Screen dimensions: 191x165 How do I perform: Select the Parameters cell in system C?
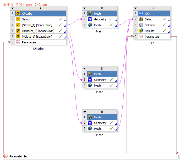click(x=154, y=36)
